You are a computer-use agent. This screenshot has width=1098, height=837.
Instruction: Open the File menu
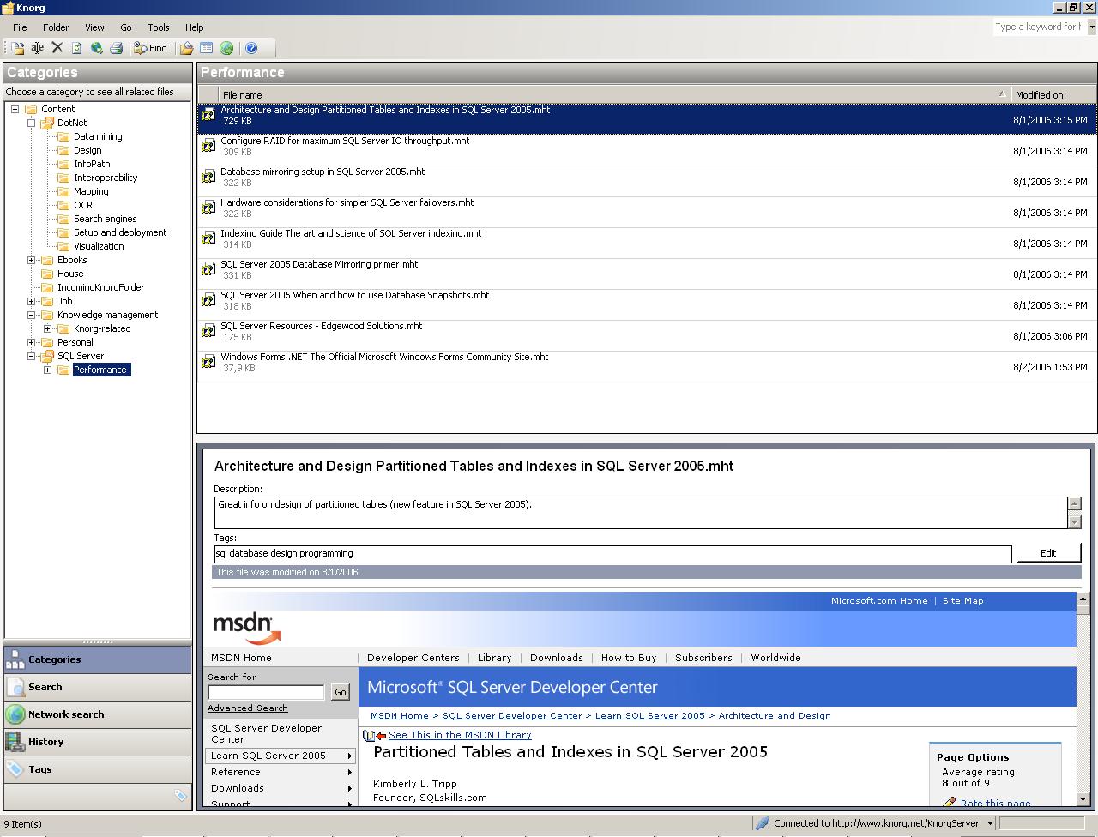coord(20,27)
